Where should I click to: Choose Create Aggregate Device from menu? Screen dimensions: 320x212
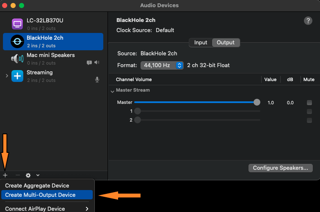click(47, 185)
